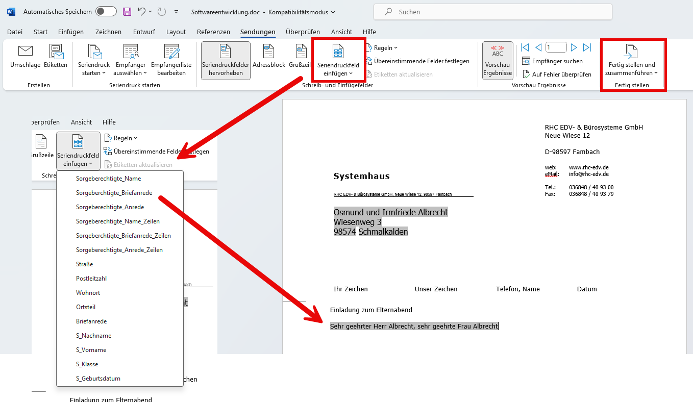Click the record number field
The image size is (693, 402).
556,47
